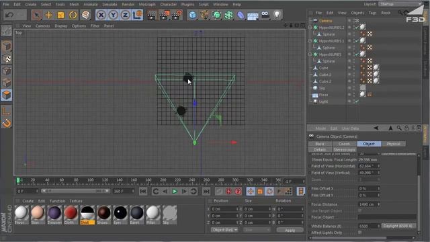
Task: Select the Floor object
Action: point(324,95)
